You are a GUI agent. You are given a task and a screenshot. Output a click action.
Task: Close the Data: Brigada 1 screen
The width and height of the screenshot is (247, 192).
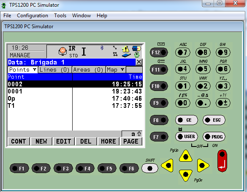(139, 62)
